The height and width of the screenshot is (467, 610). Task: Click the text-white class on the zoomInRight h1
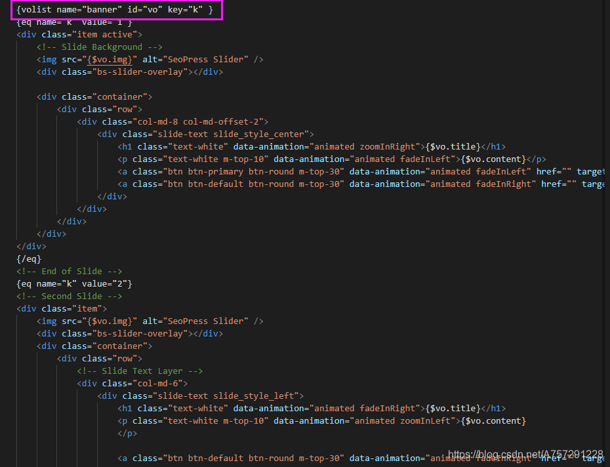(x=198, y=147)
